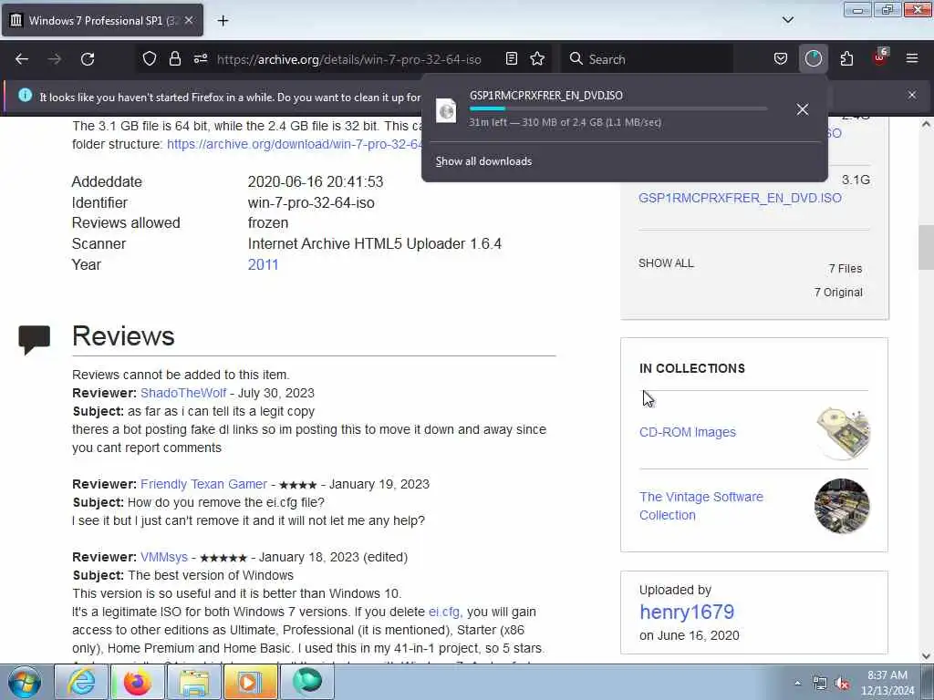Toggle reader view icon
This screenshot has width=934, height=700.
point(511,58)
